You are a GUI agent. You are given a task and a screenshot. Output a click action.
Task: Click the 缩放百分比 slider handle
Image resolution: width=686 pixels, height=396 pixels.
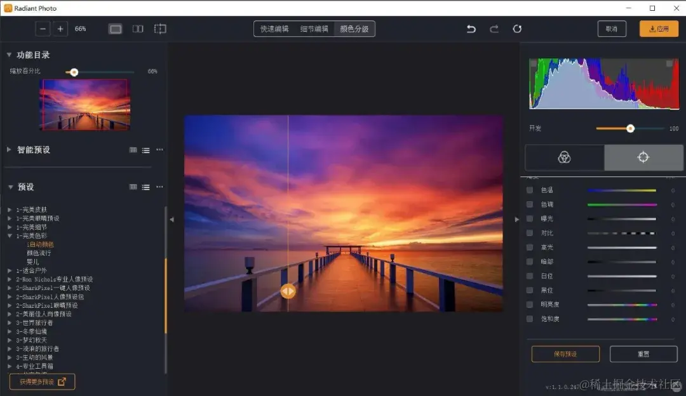[74, 72]
